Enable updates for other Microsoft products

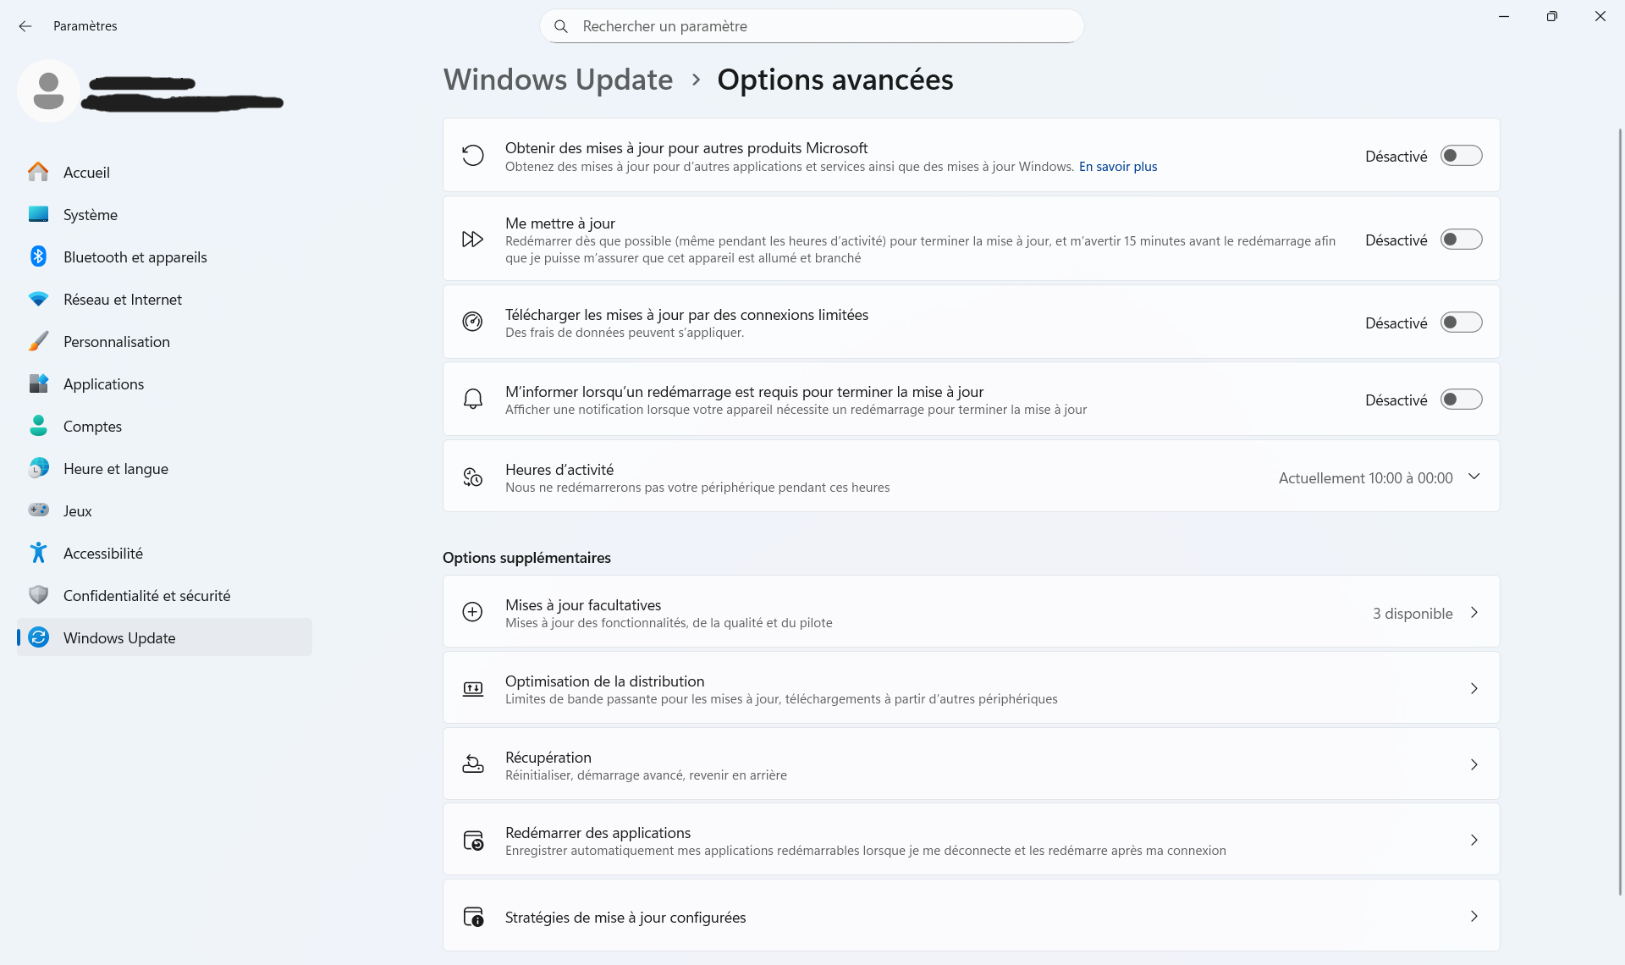coord(1461,156)
